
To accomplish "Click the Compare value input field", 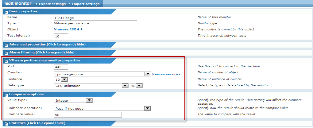I will pyautogui.click(x=88, y=115).
